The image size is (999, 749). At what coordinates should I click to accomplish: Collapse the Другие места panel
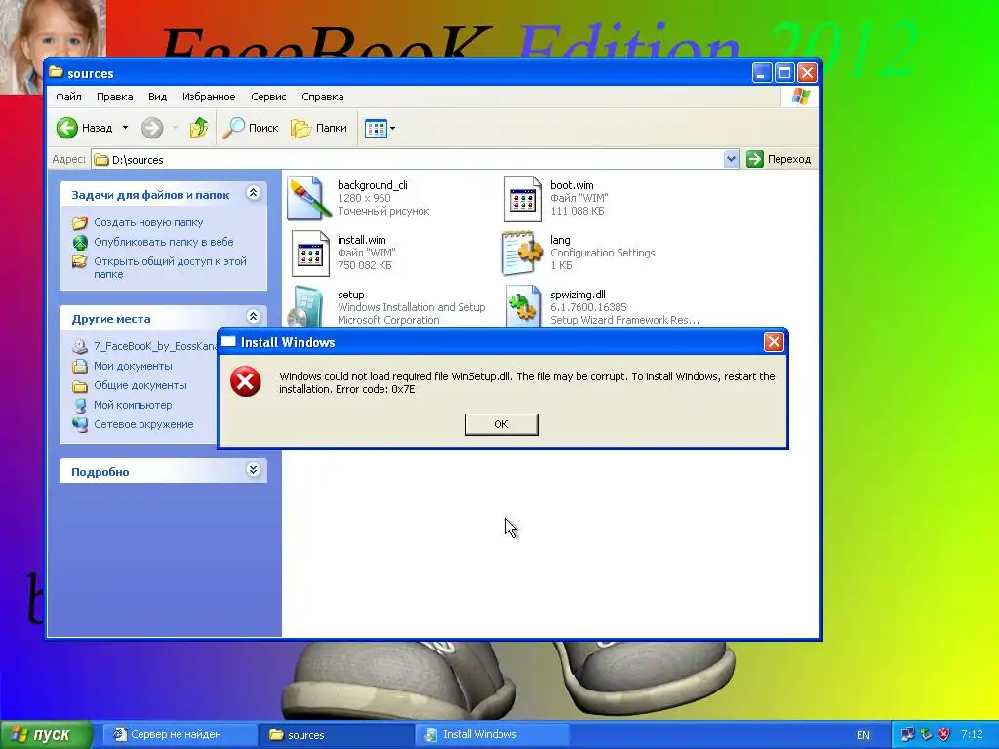[x=254, y=317]
